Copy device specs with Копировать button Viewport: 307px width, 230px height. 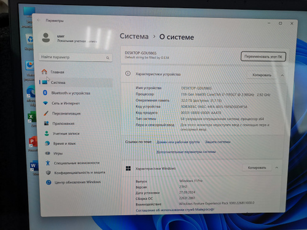pos(262,75)
